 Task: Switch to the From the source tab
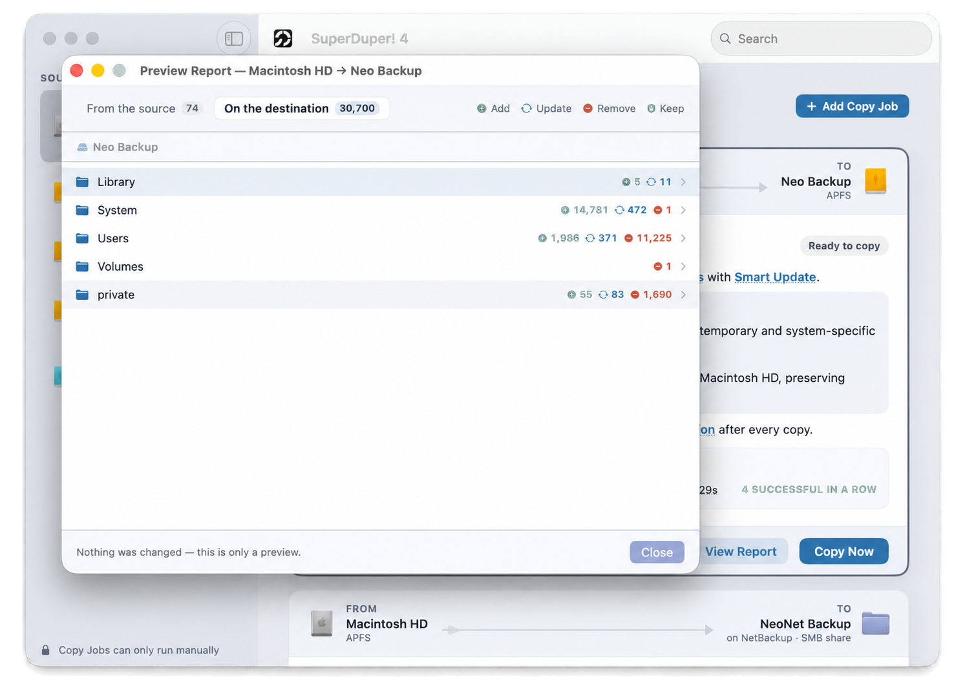point(144,109)
